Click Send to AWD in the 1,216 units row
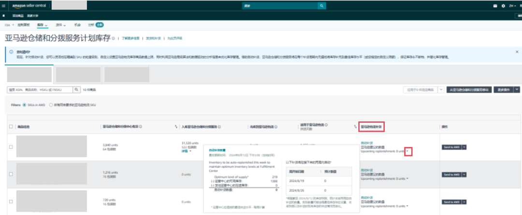The height and width of the screenshot is (215, 522). coord(451,174)
